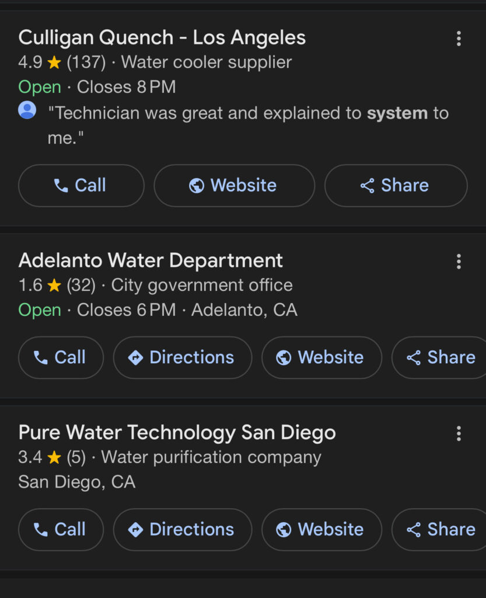Share the Adelanto Water Department listing

point(441,357)
